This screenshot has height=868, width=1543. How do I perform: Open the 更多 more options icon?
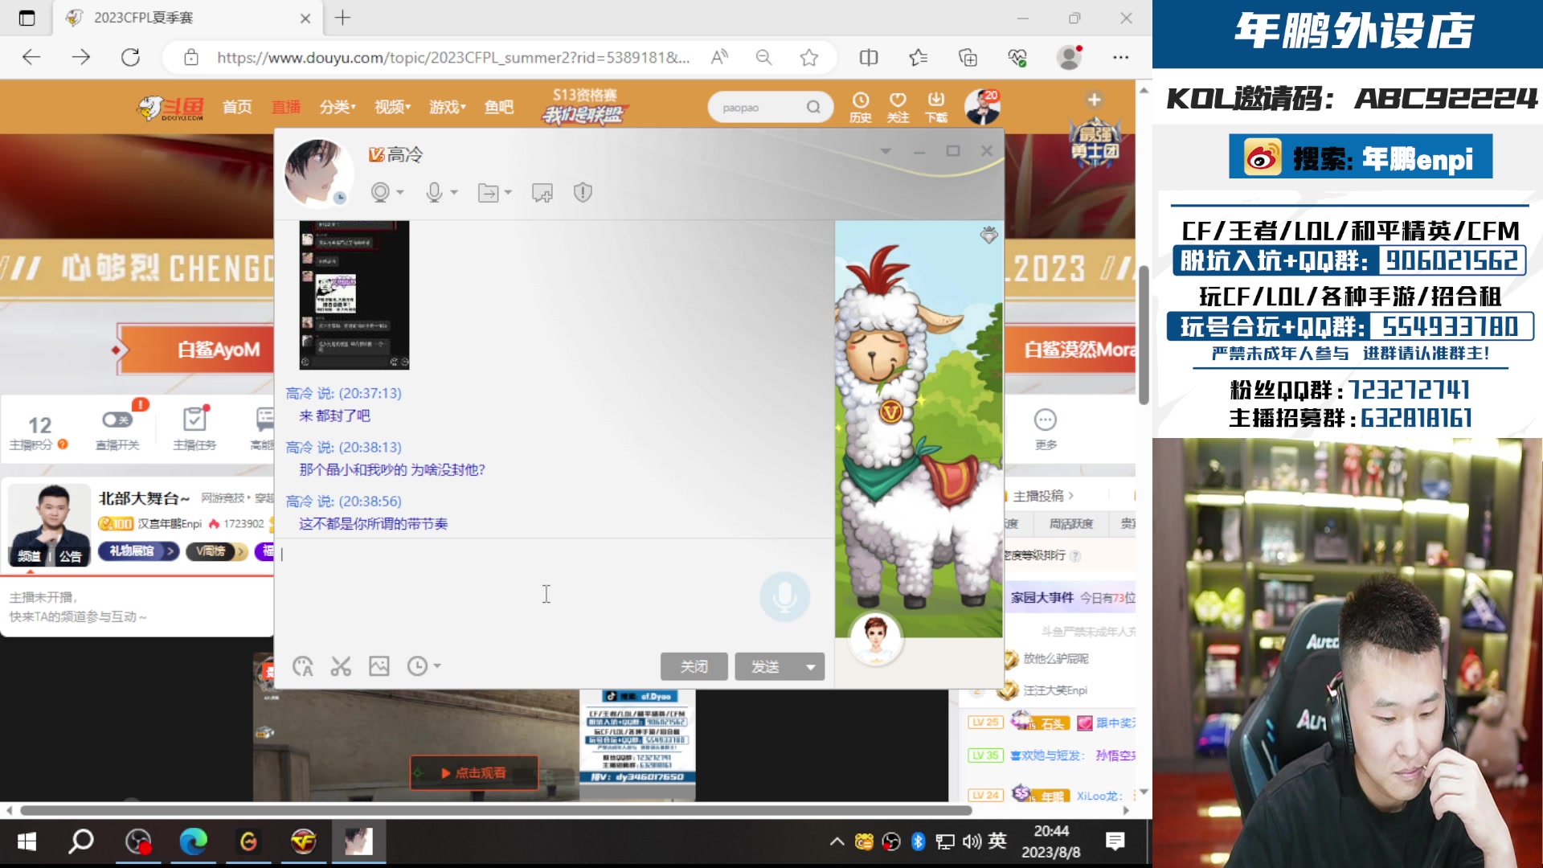click(1046, 428)
